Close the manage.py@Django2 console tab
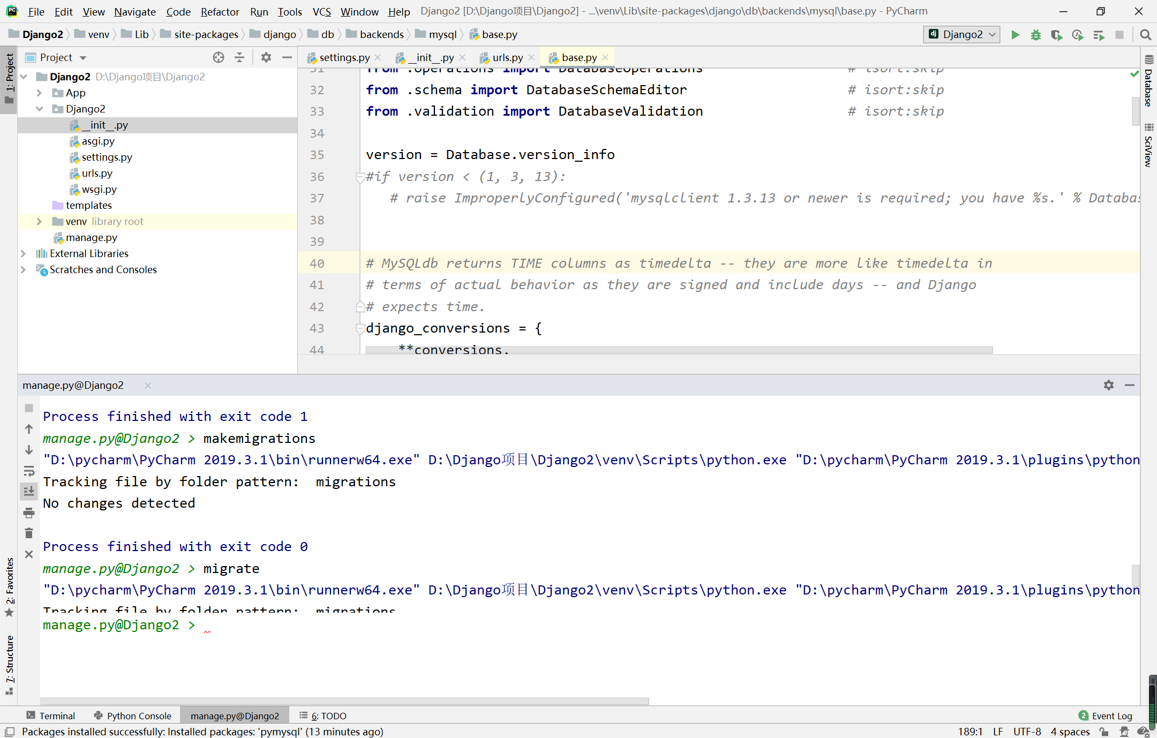This screenshot has height=738, width=1157. (148, 386)
